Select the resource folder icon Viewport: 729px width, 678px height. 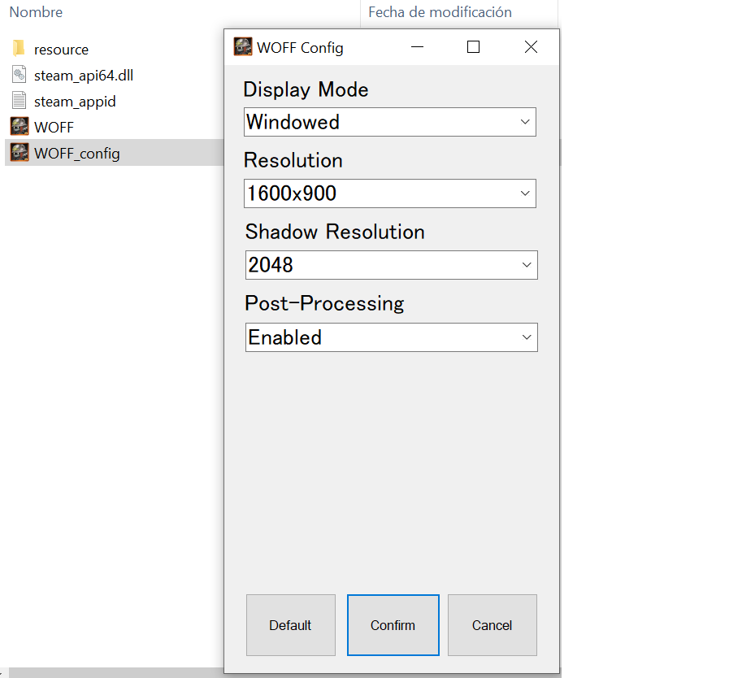(20, 49)
